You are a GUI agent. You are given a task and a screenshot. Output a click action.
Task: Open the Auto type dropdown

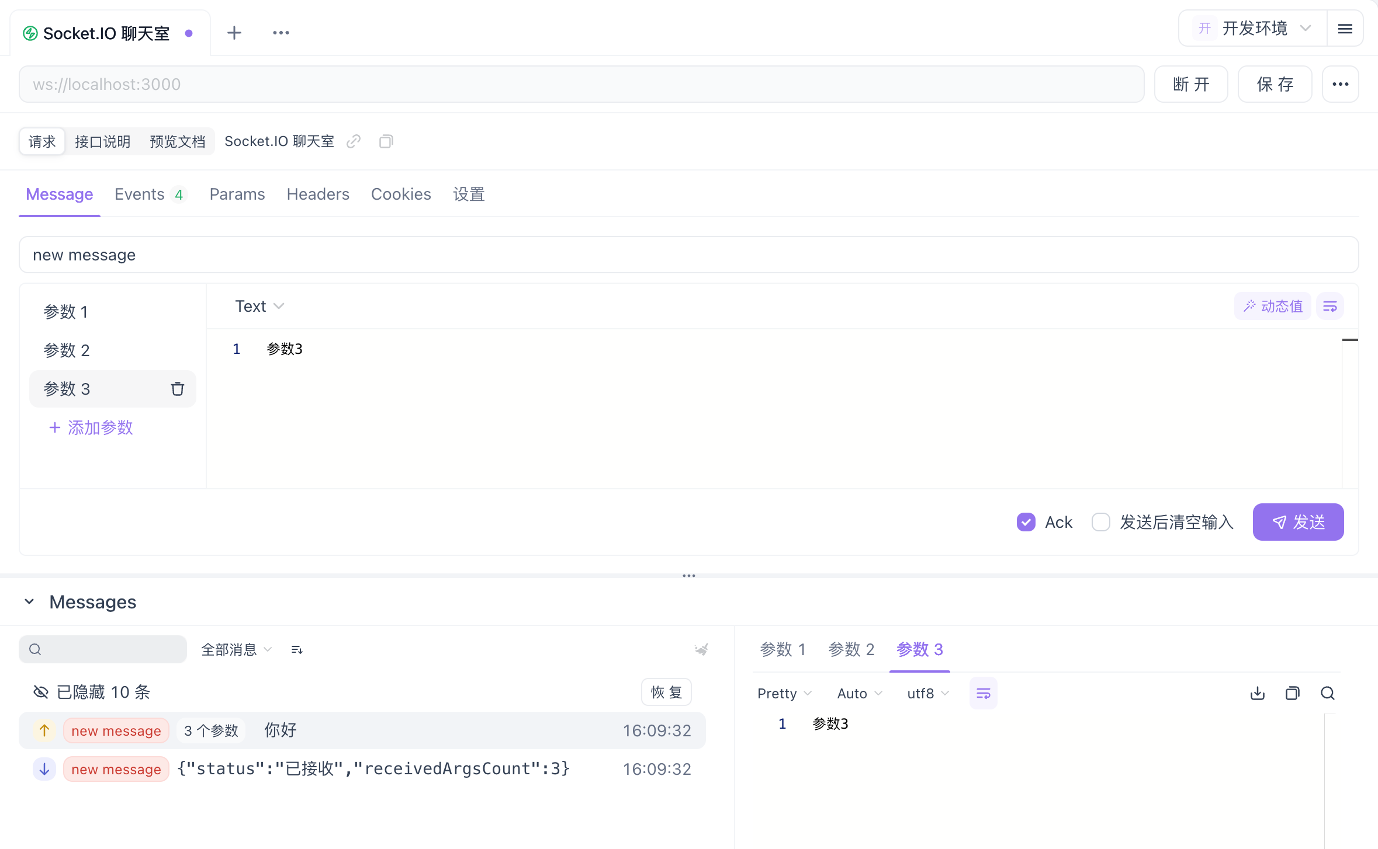859,693
